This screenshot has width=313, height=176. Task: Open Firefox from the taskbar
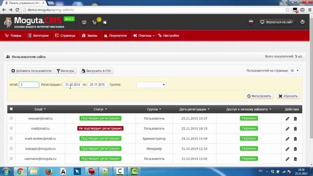point(48,171)
